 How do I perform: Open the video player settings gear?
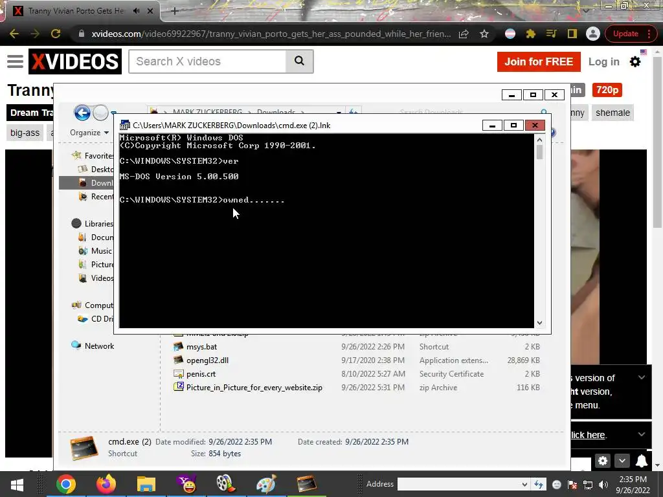point(603,461)
